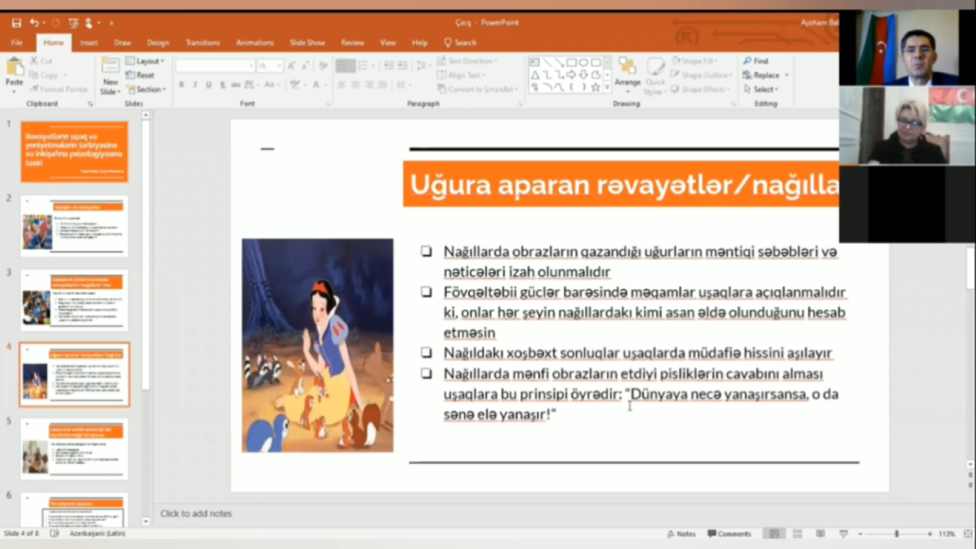Open the Customize Quick Access Toolbar dropdown
Viewport: 976px width, 549px height.
[112, 23]
